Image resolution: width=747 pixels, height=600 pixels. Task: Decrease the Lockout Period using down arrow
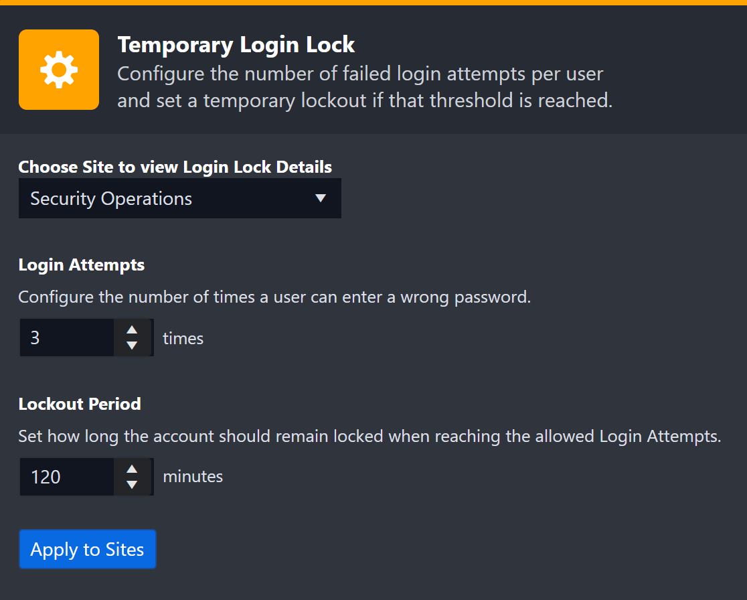click(x=132, y=485)
